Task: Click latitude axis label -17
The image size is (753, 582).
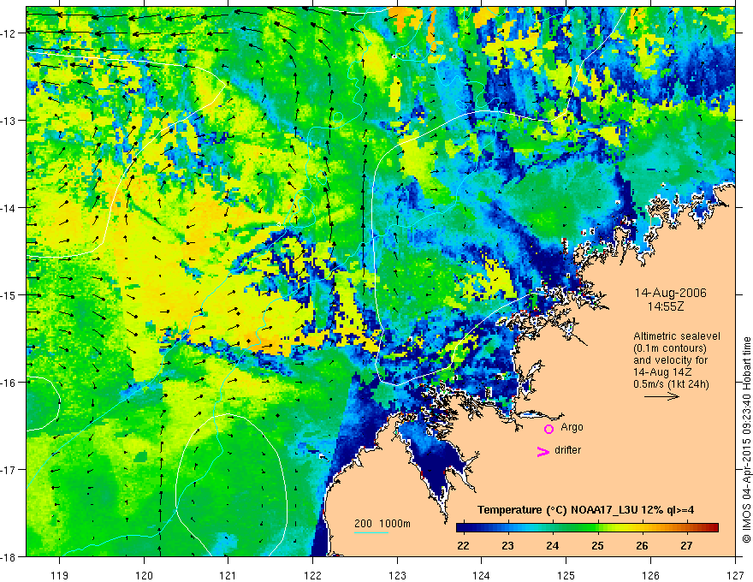Action: click(9, 470)
